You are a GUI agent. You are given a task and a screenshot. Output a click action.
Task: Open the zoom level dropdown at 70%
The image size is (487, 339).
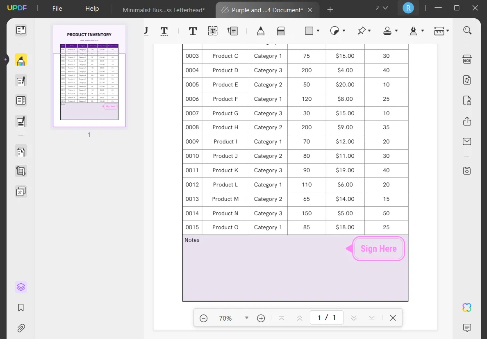tap(247, 318)
